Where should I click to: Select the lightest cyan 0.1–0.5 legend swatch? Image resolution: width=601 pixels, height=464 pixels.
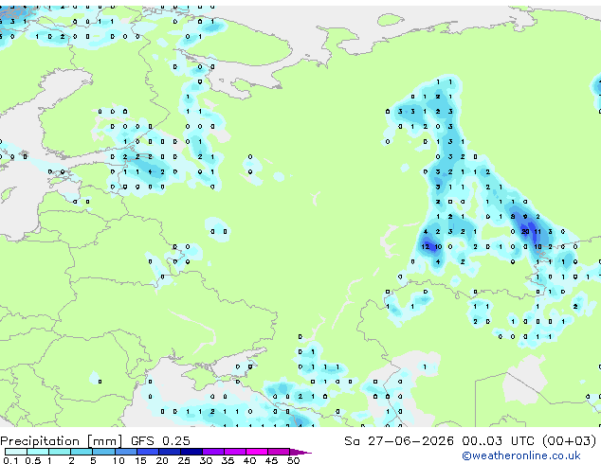(16, 452)
